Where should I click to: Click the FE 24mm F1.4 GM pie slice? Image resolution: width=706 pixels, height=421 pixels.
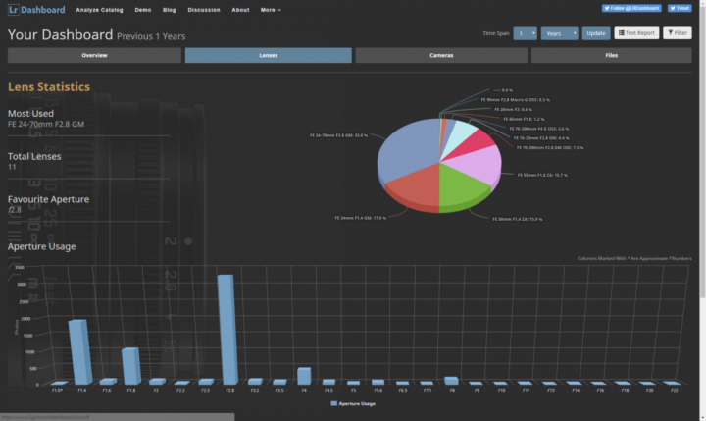pyautogui.click(x=417, y=187)
